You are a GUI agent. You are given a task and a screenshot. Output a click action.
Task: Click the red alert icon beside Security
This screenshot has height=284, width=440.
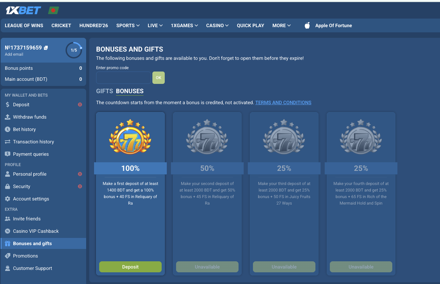tap(80, 186)
